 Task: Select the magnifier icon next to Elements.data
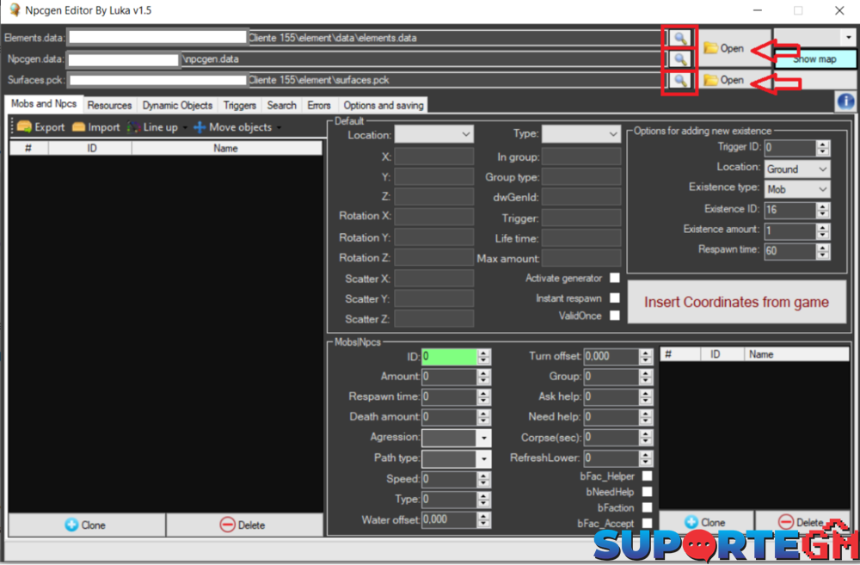[679, 37]
